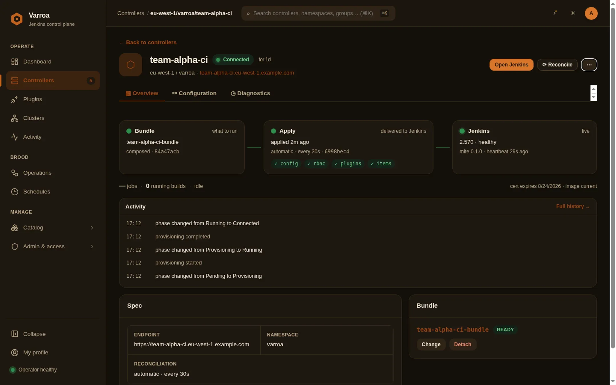Click commit hash 6998bec4 in Apply card
616x385 pixels.
pyautogui.click(x=337, y=151)
